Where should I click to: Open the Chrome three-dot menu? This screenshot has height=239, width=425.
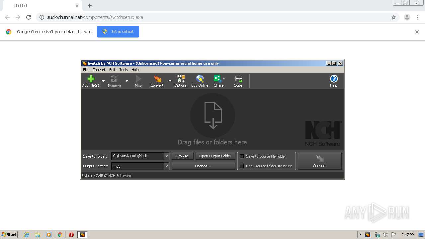click(x=418, y=17)
